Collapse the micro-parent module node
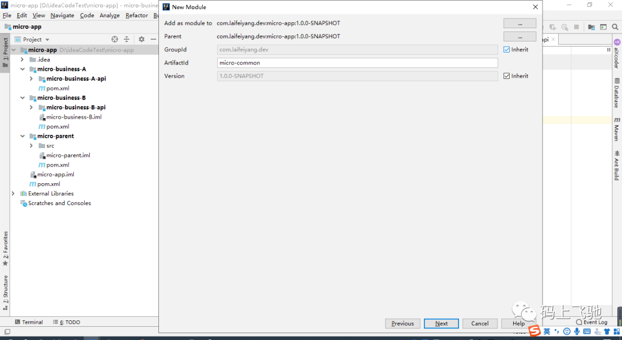The height and width of the screenshot is (340, 622). click(x=22, y=136)
